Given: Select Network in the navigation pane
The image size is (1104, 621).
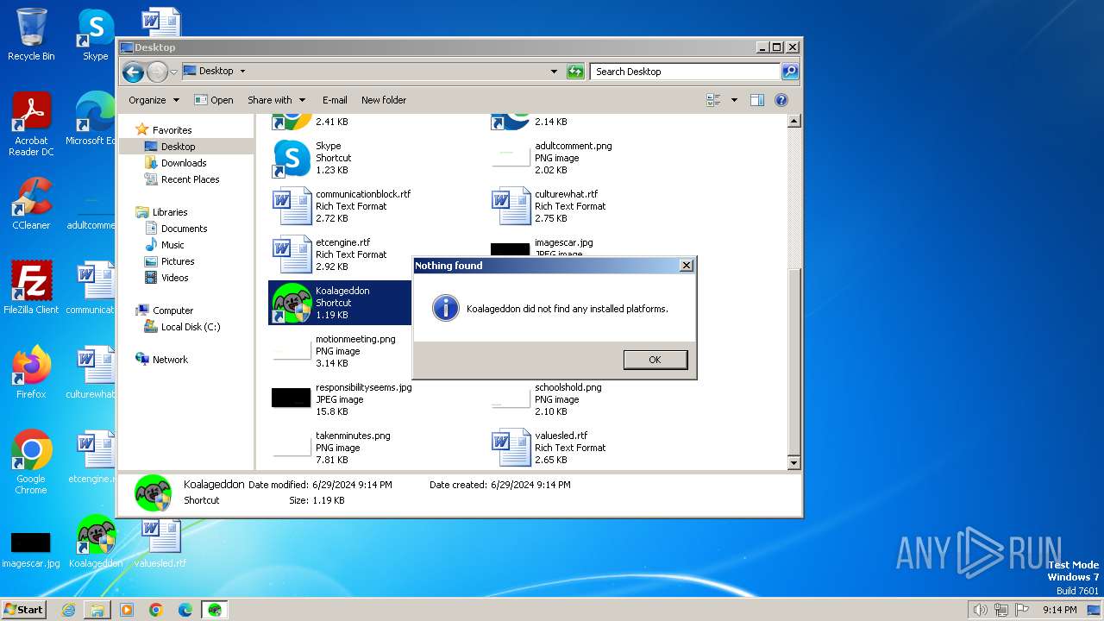Looking at the screenshot, I should click(170, 360).
